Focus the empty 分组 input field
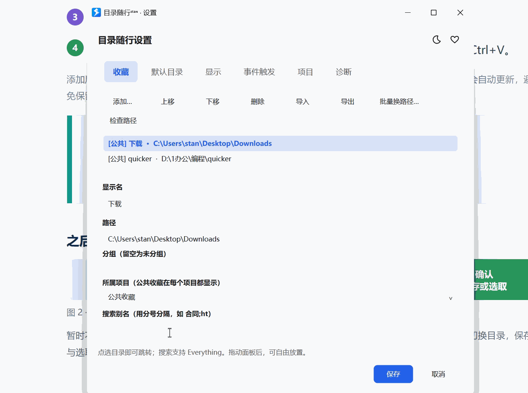528x393 pixels. 280,268
